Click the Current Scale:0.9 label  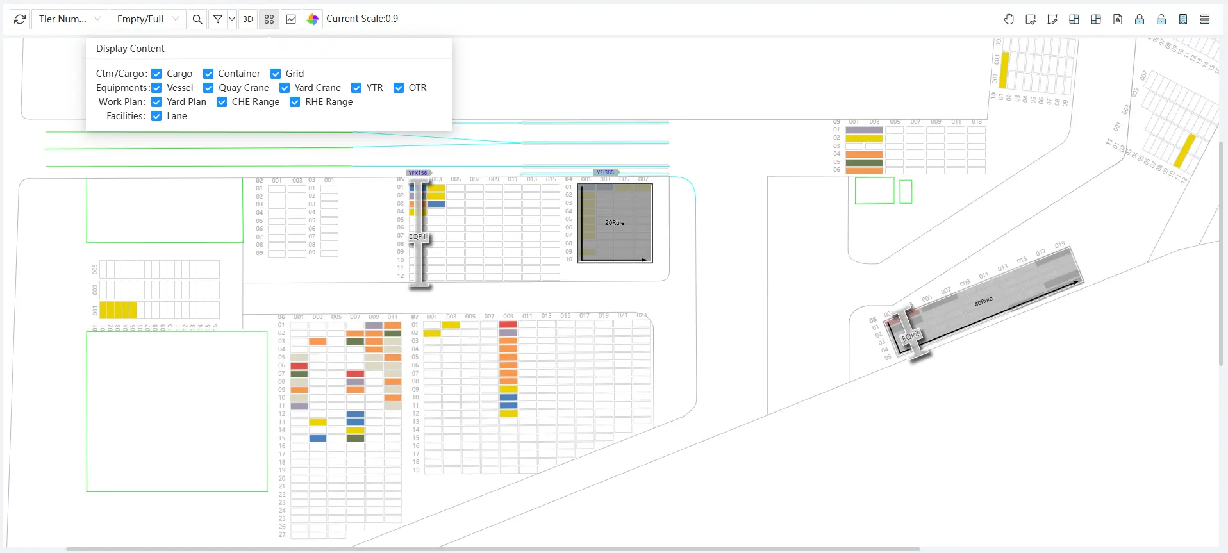coord(362,19)
